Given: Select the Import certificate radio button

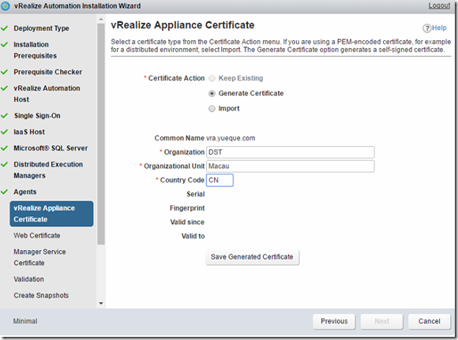Looking at the screenshot, I should (x=212, y=109).
